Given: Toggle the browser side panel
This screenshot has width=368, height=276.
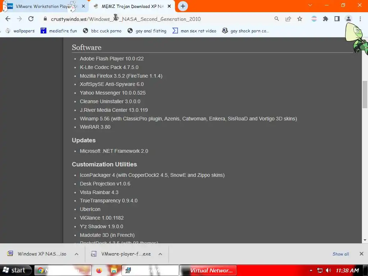Looking at the screenshot, I should pyautogui.click(x=337, y=19).
